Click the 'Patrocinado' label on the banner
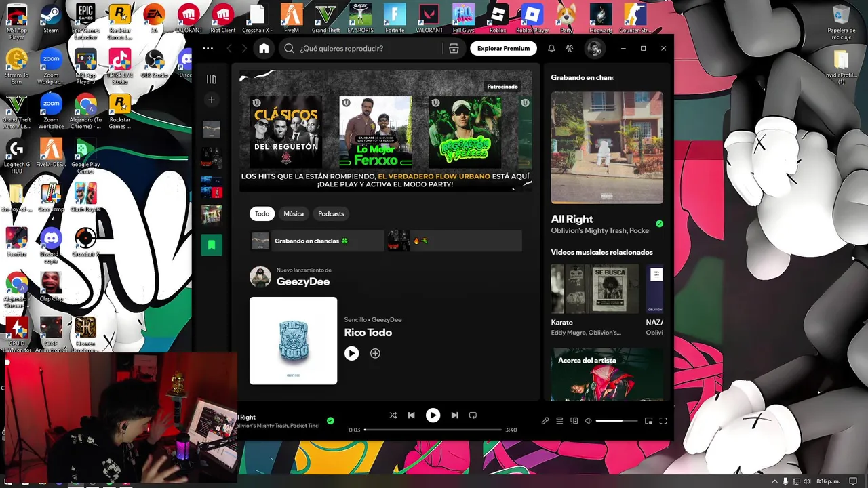This screenshot has height=488, width=868. point(502,87)
